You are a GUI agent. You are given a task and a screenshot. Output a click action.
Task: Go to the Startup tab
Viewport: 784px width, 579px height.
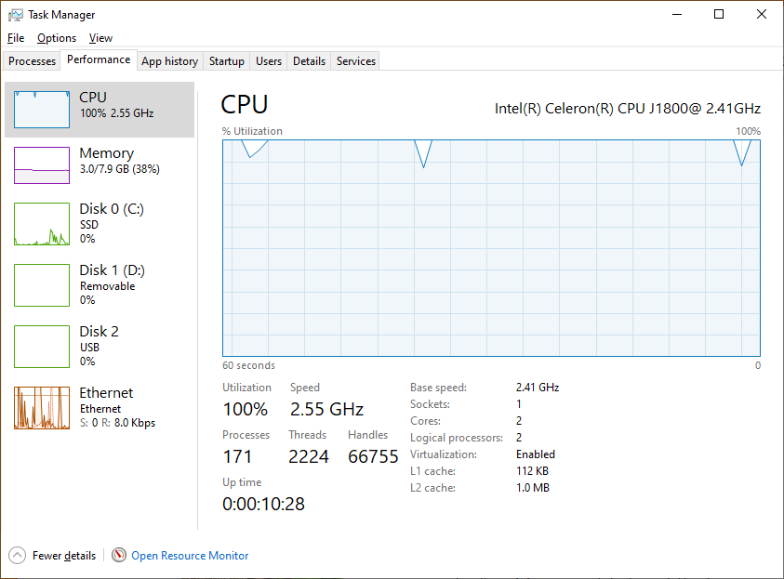[x=227, y=61]
